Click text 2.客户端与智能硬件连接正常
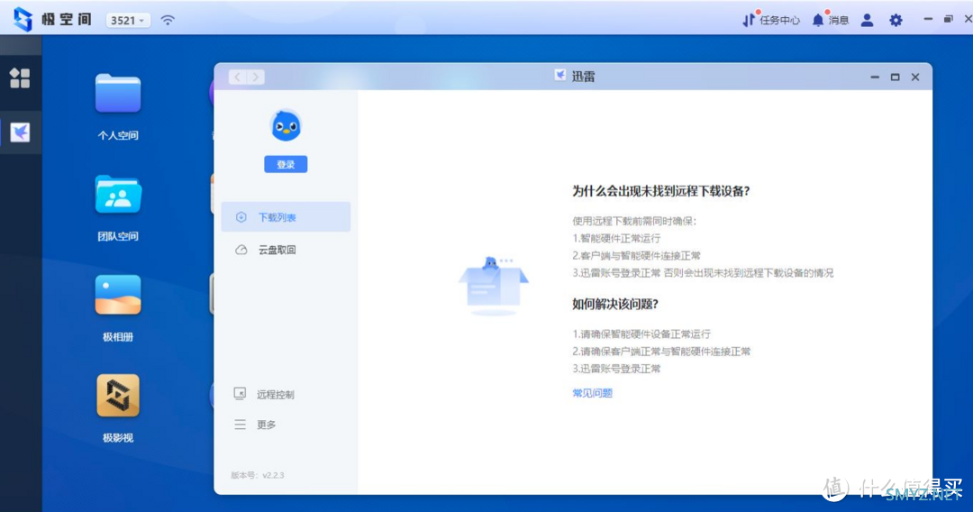The width and height of the screenshot is (973, 512). (x=636, y=256)
